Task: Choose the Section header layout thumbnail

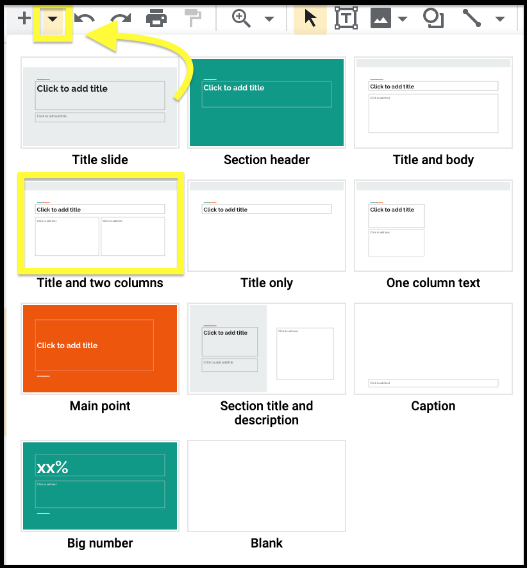Action: [267, 103]
